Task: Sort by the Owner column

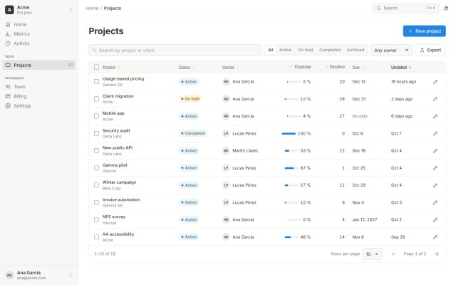Action: (231, 67)
